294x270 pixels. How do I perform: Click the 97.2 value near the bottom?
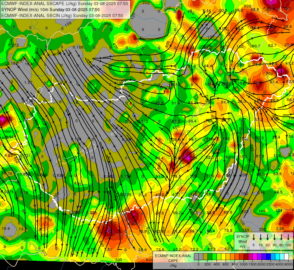177,250
